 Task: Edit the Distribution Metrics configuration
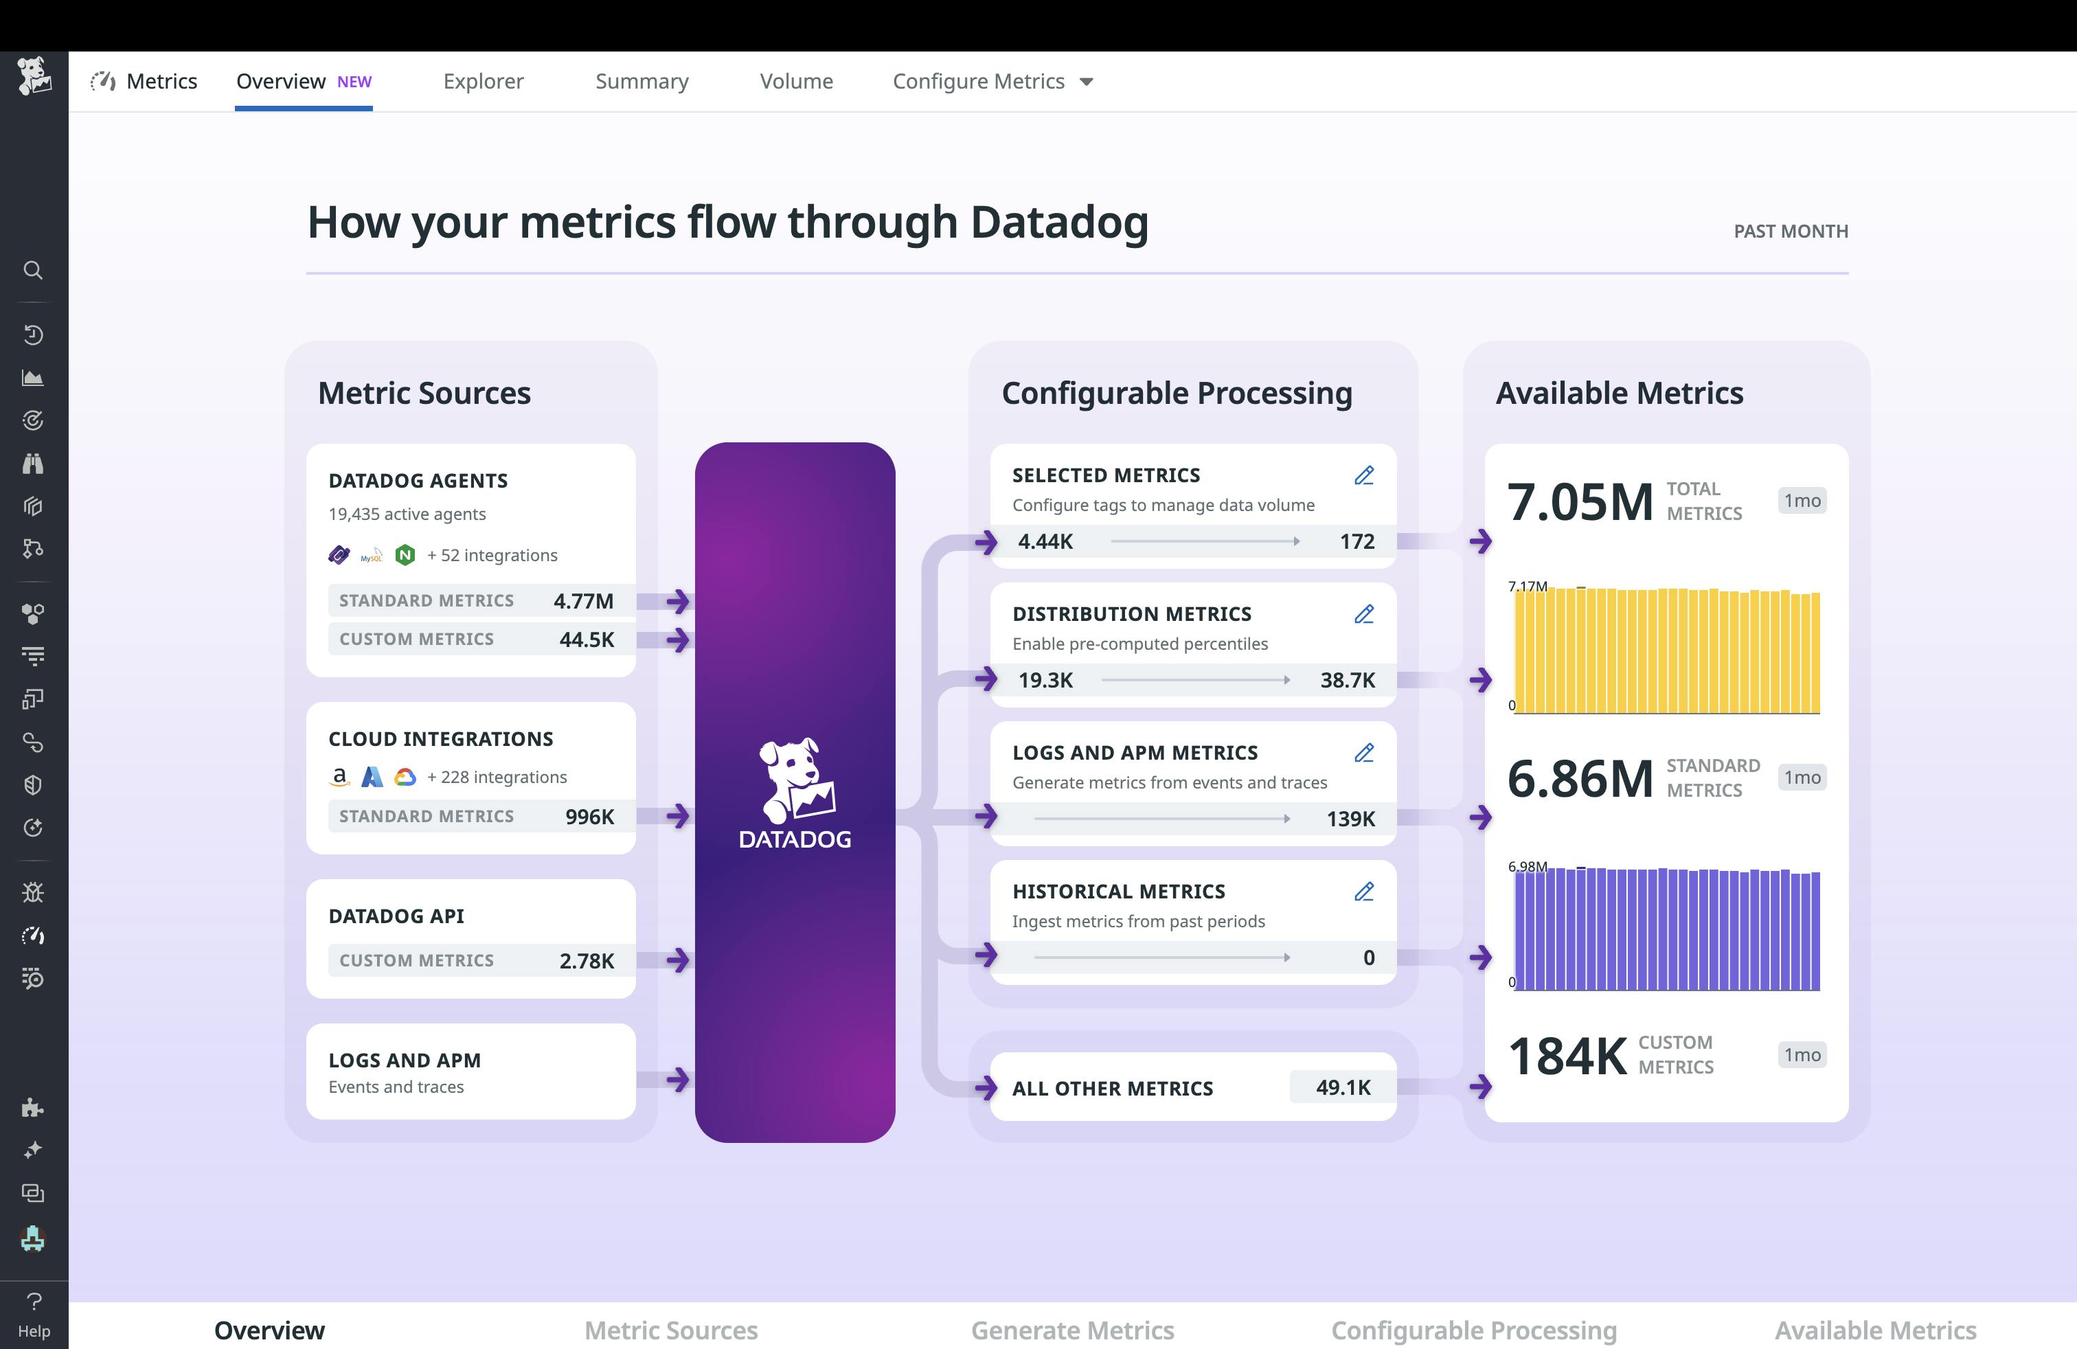pyautogui.click(x=1364, y=614)
